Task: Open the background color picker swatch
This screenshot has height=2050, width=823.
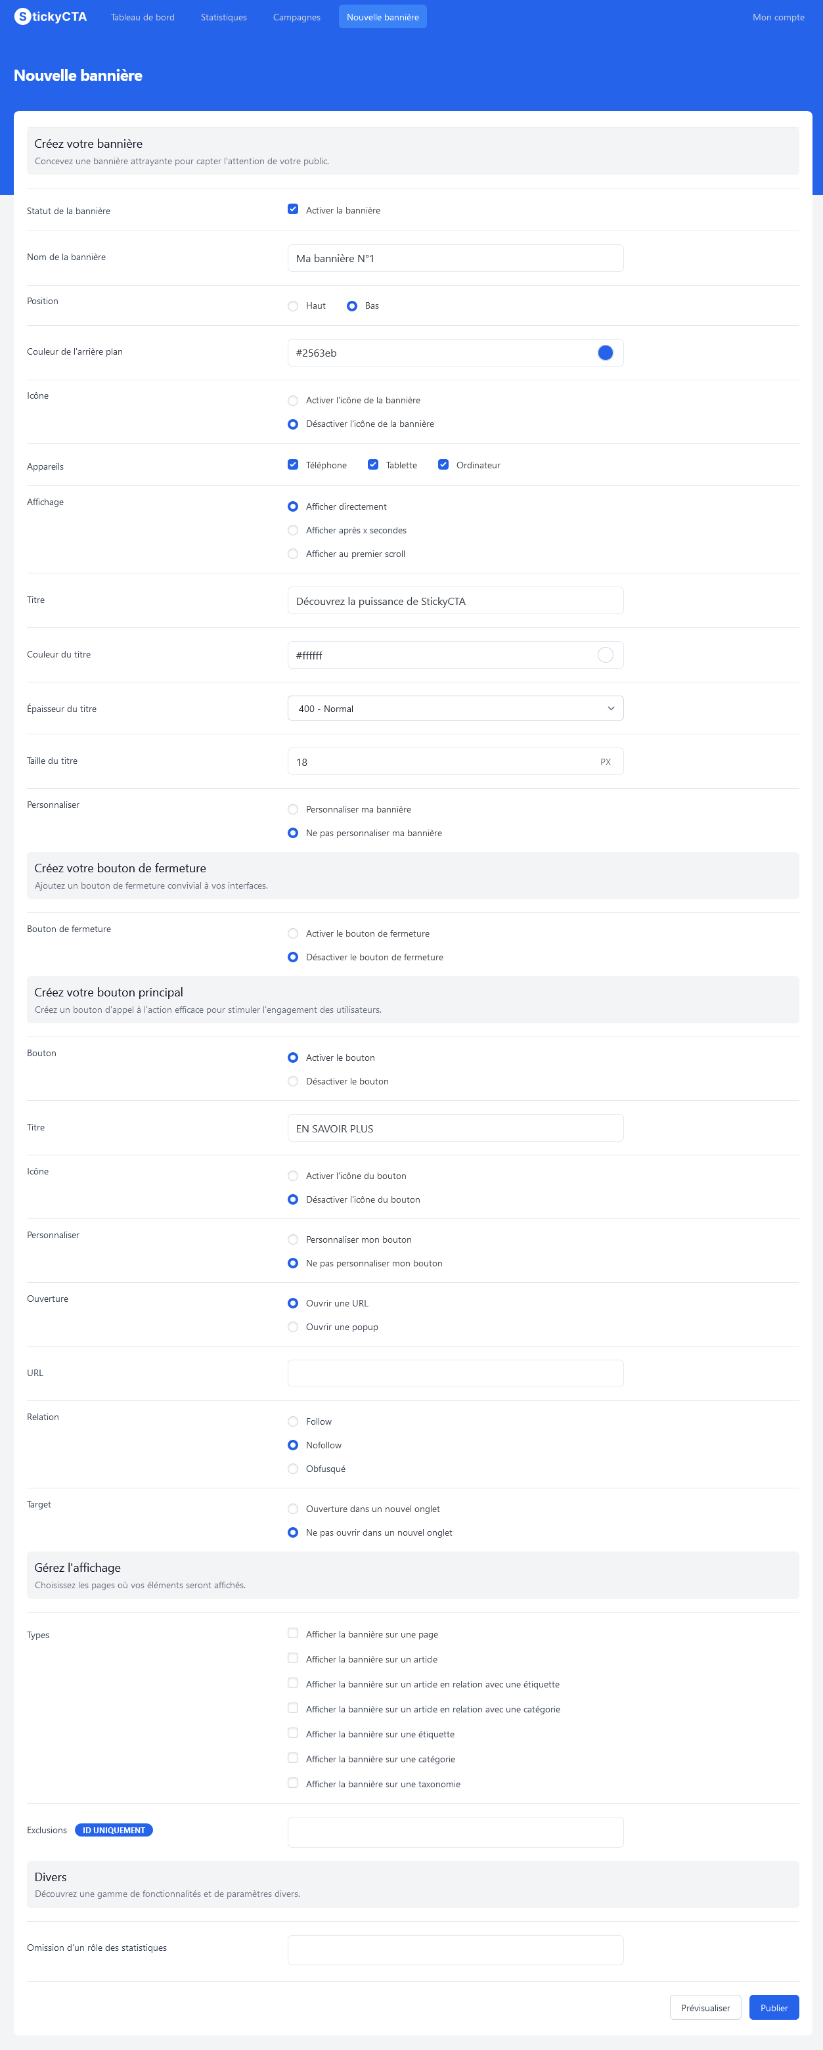Action: click(605, 353)
